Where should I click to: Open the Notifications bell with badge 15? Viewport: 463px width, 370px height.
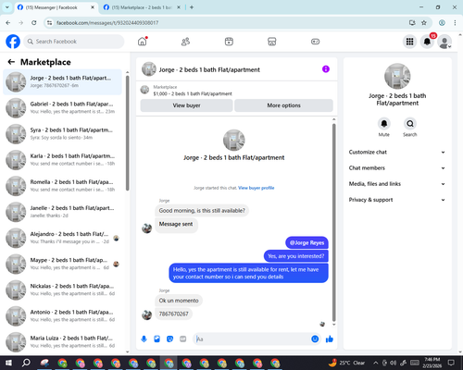pyautogui.click(x=427, y=42)
